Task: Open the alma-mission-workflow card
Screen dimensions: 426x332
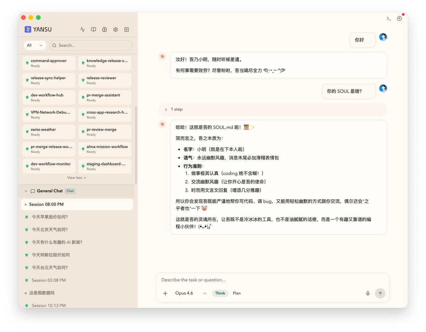Action: [x=105, y=149]
